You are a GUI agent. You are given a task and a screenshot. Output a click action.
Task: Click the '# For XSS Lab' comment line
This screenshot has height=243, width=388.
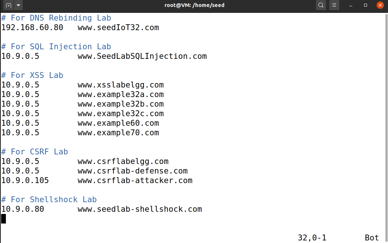pyautogui.click(x=32, y=75)
